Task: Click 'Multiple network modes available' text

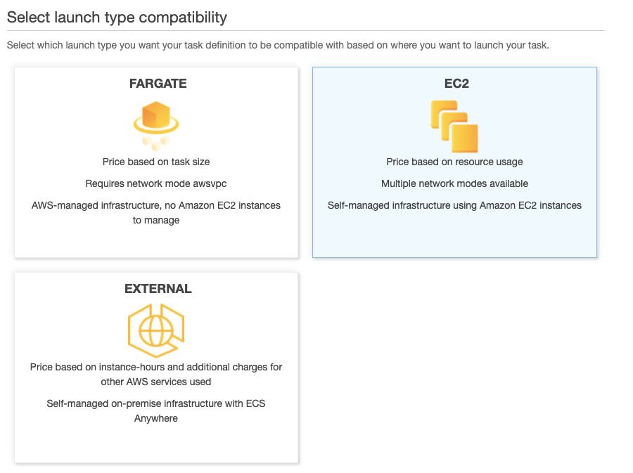Action: 454,183
